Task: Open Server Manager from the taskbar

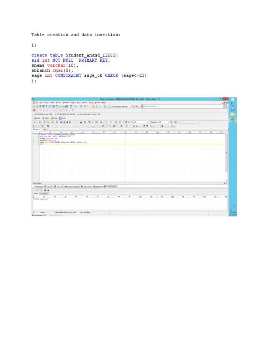Action: coord(233,105)
